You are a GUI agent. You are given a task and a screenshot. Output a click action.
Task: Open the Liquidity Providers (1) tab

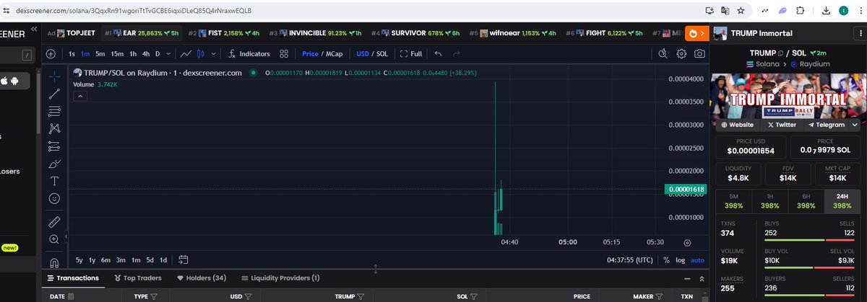(x=280, y=278)
